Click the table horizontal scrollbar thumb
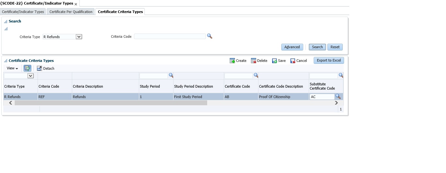This screenshot has height=173, width=446. coord(111,103)
